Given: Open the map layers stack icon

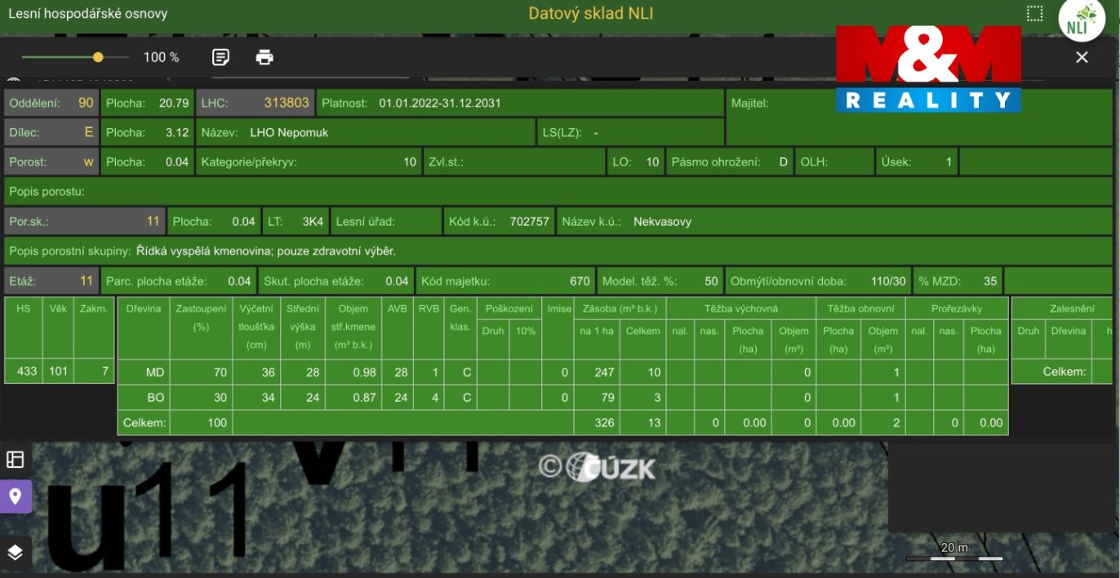Looking at the screenshot, I should (x=15, y=553).
